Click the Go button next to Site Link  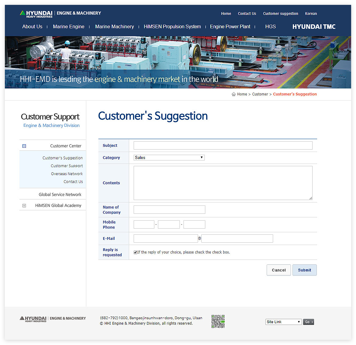[x=308, y=322]
